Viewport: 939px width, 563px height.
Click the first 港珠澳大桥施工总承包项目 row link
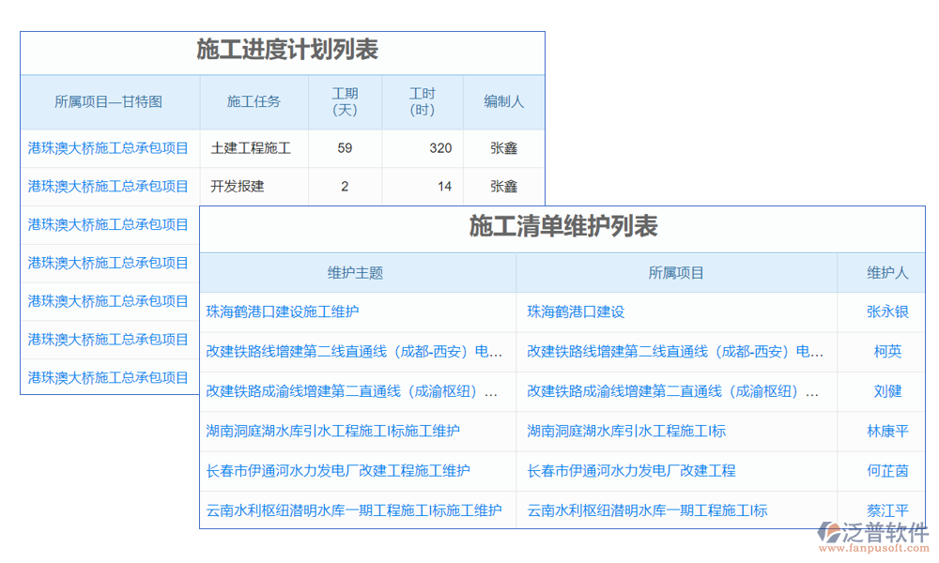[x=106, y=147]
